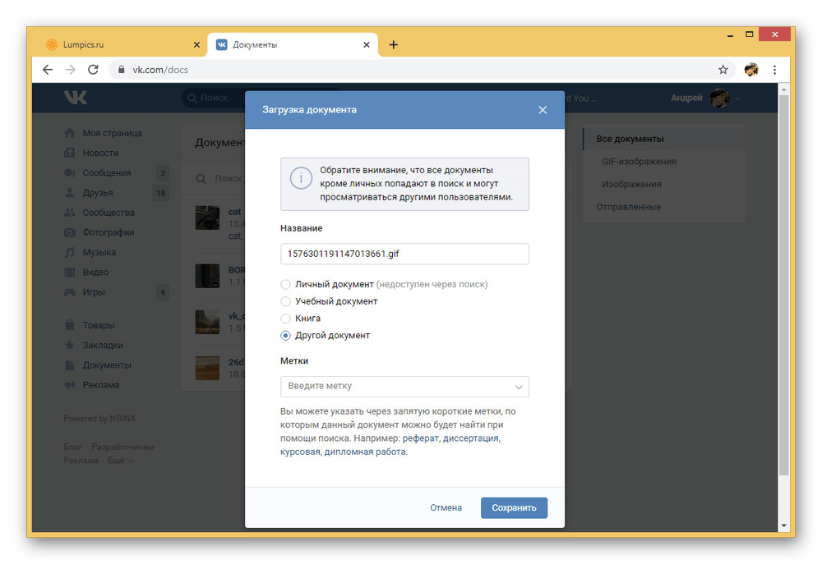The image size is (822, 564).
Task: Click the VK logo in the header
Action: 76,98
